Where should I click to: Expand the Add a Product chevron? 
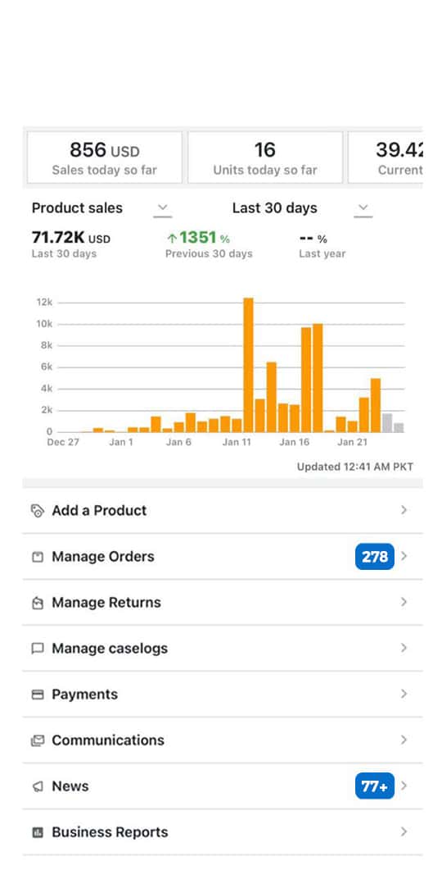[404, 510]
